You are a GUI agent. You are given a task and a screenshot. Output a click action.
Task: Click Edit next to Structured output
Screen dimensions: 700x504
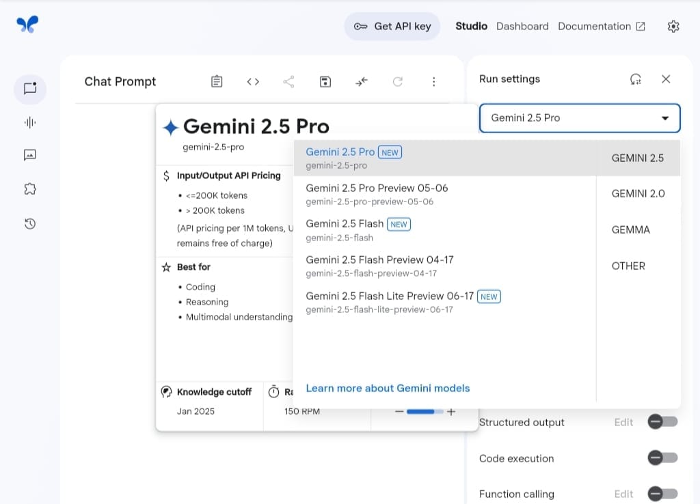click(623, 422)
